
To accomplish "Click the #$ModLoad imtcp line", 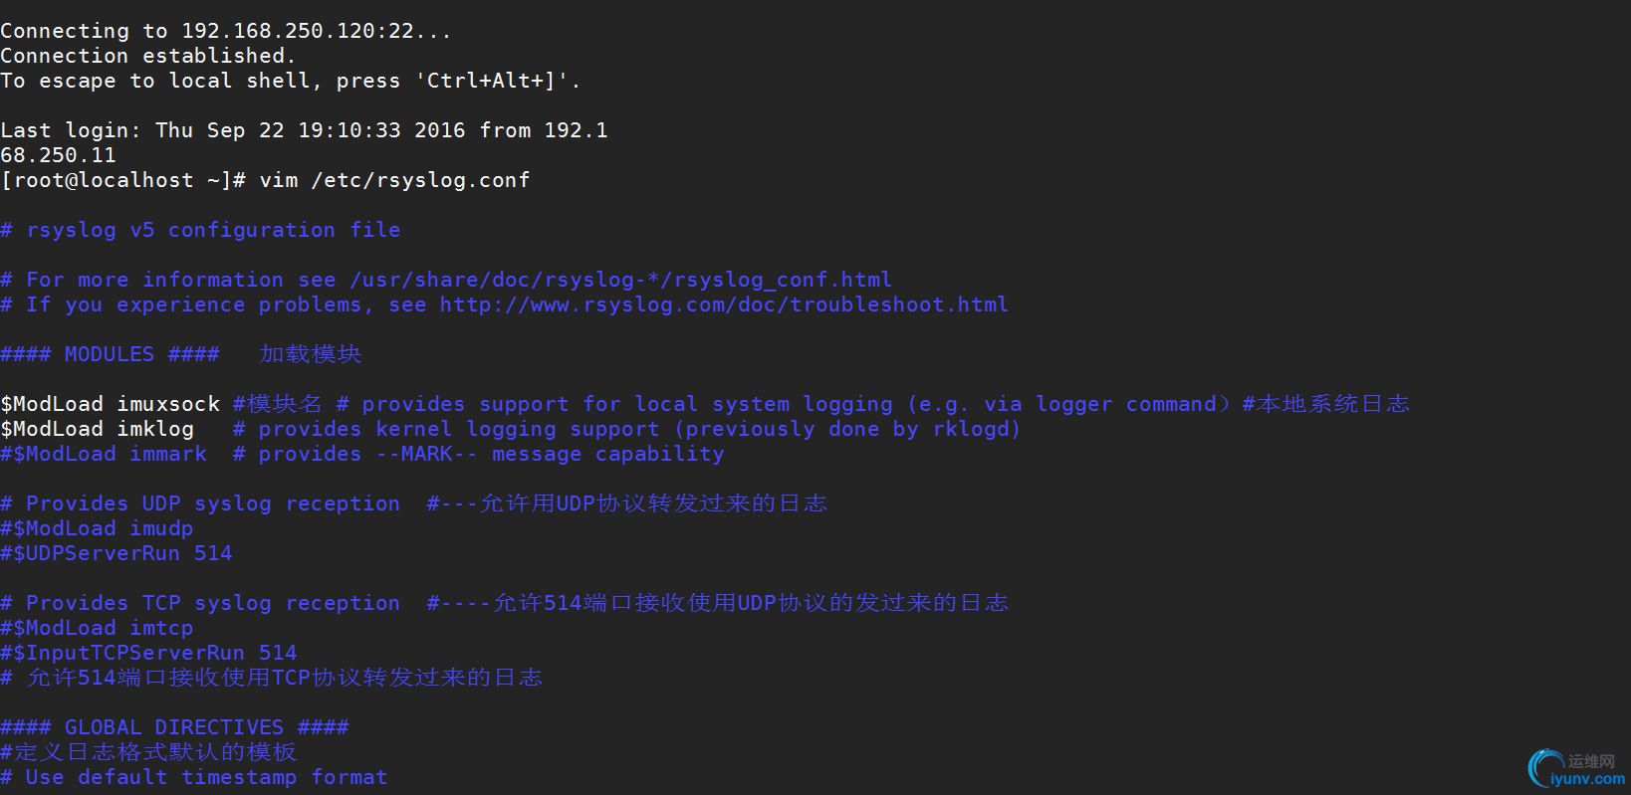I will point(97,628).
